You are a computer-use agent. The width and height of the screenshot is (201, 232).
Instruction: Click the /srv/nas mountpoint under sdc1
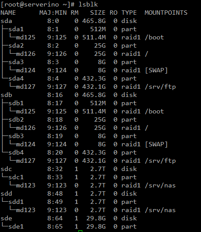[x=160, y=186]
